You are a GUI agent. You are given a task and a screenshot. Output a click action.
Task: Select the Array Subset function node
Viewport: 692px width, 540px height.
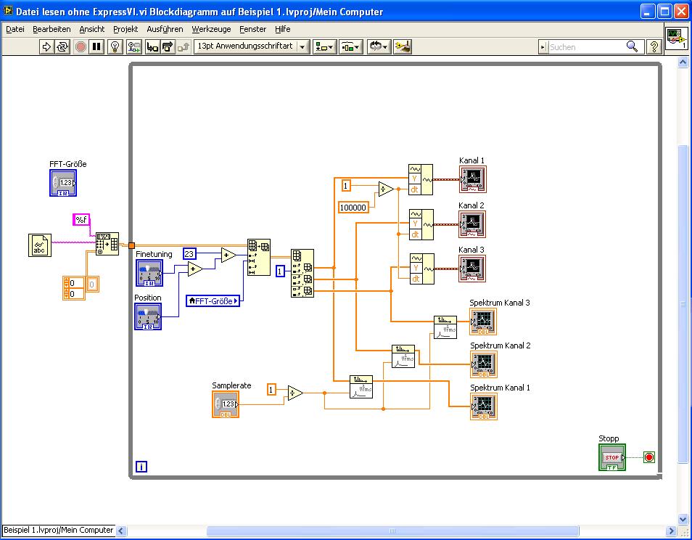(259, 258)
